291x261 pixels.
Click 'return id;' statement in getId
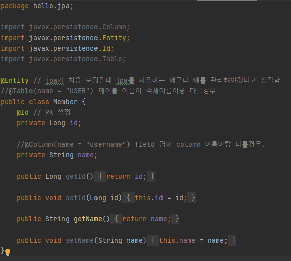pyautogui.click(x=126, y=176)
